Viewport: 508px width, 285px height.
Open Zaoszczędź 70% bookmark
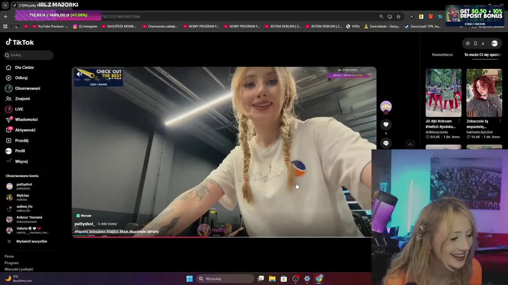(x=423, y=27)
